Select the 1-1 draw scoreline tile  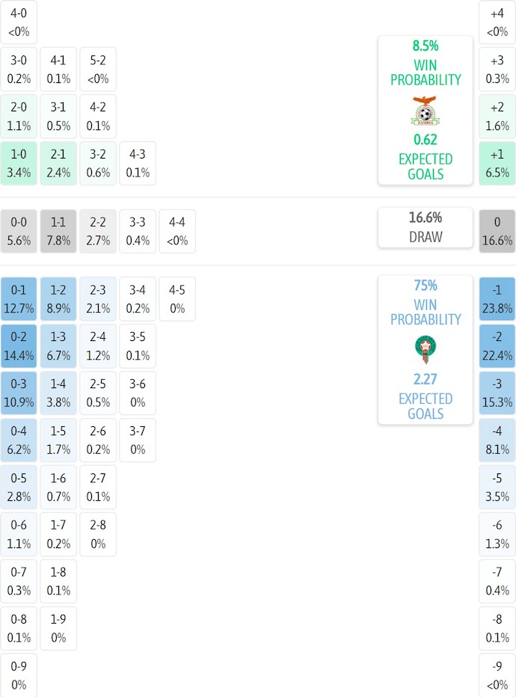58,231
